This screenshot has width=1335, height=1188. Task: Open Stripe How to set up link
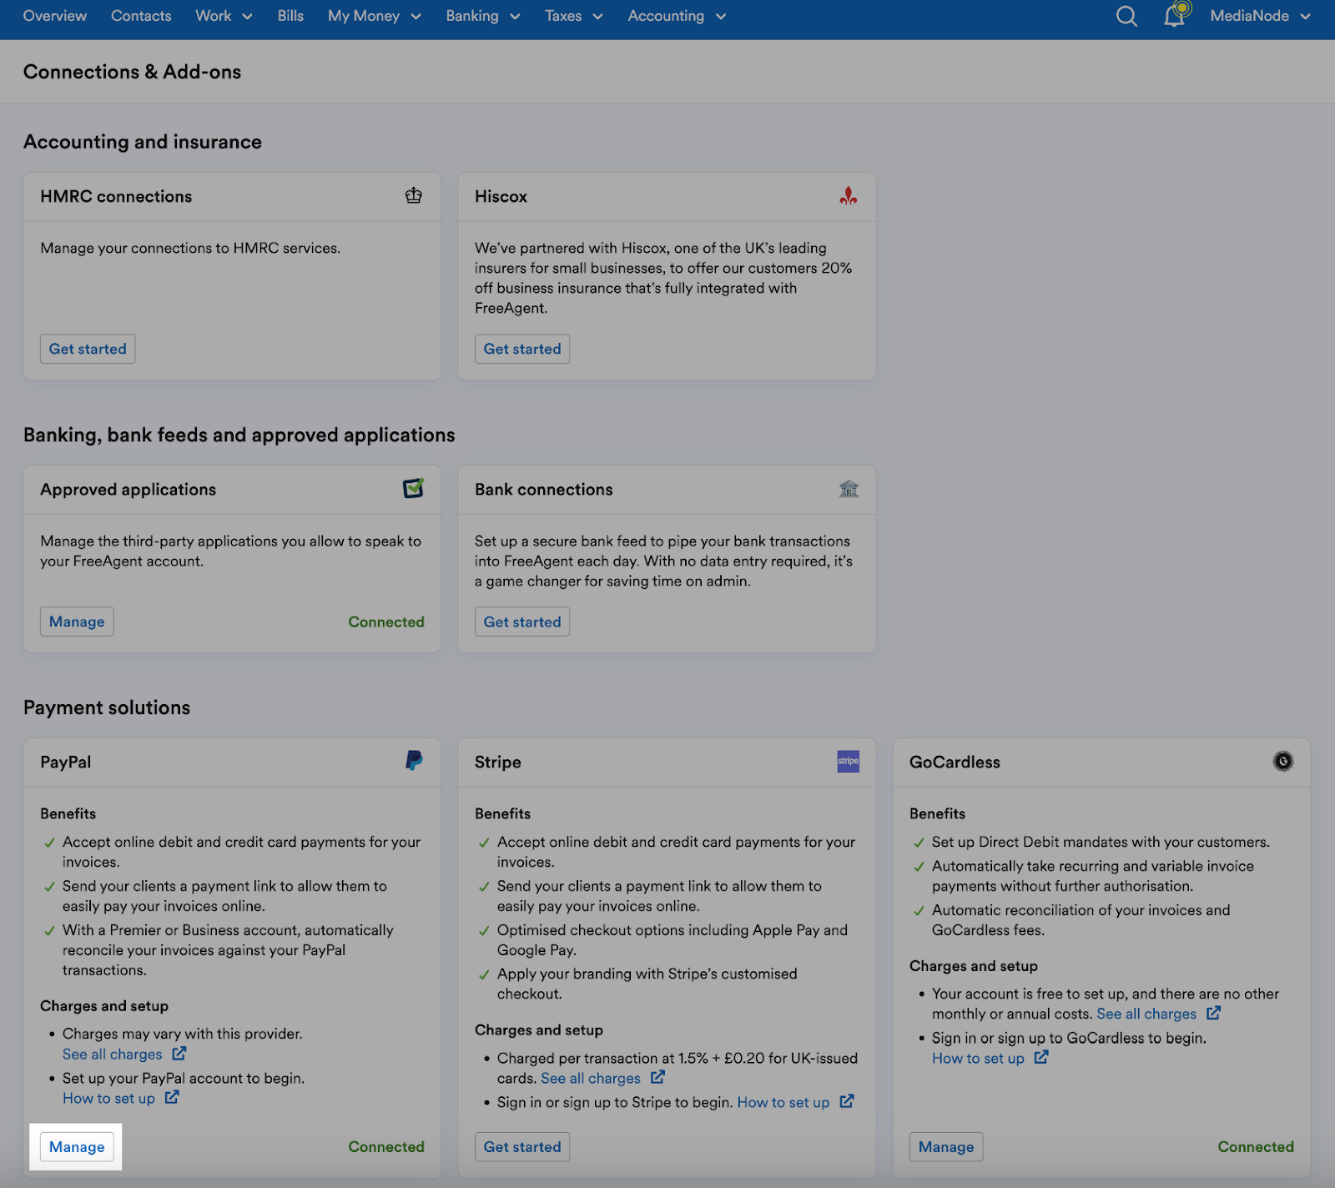(783, 1102)
